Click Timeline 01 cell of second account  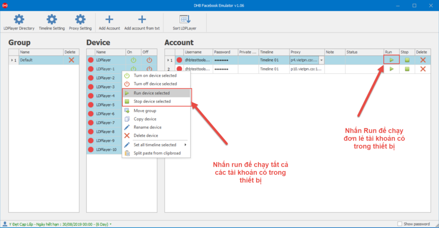pyautogui.click(x=274, y=69)
